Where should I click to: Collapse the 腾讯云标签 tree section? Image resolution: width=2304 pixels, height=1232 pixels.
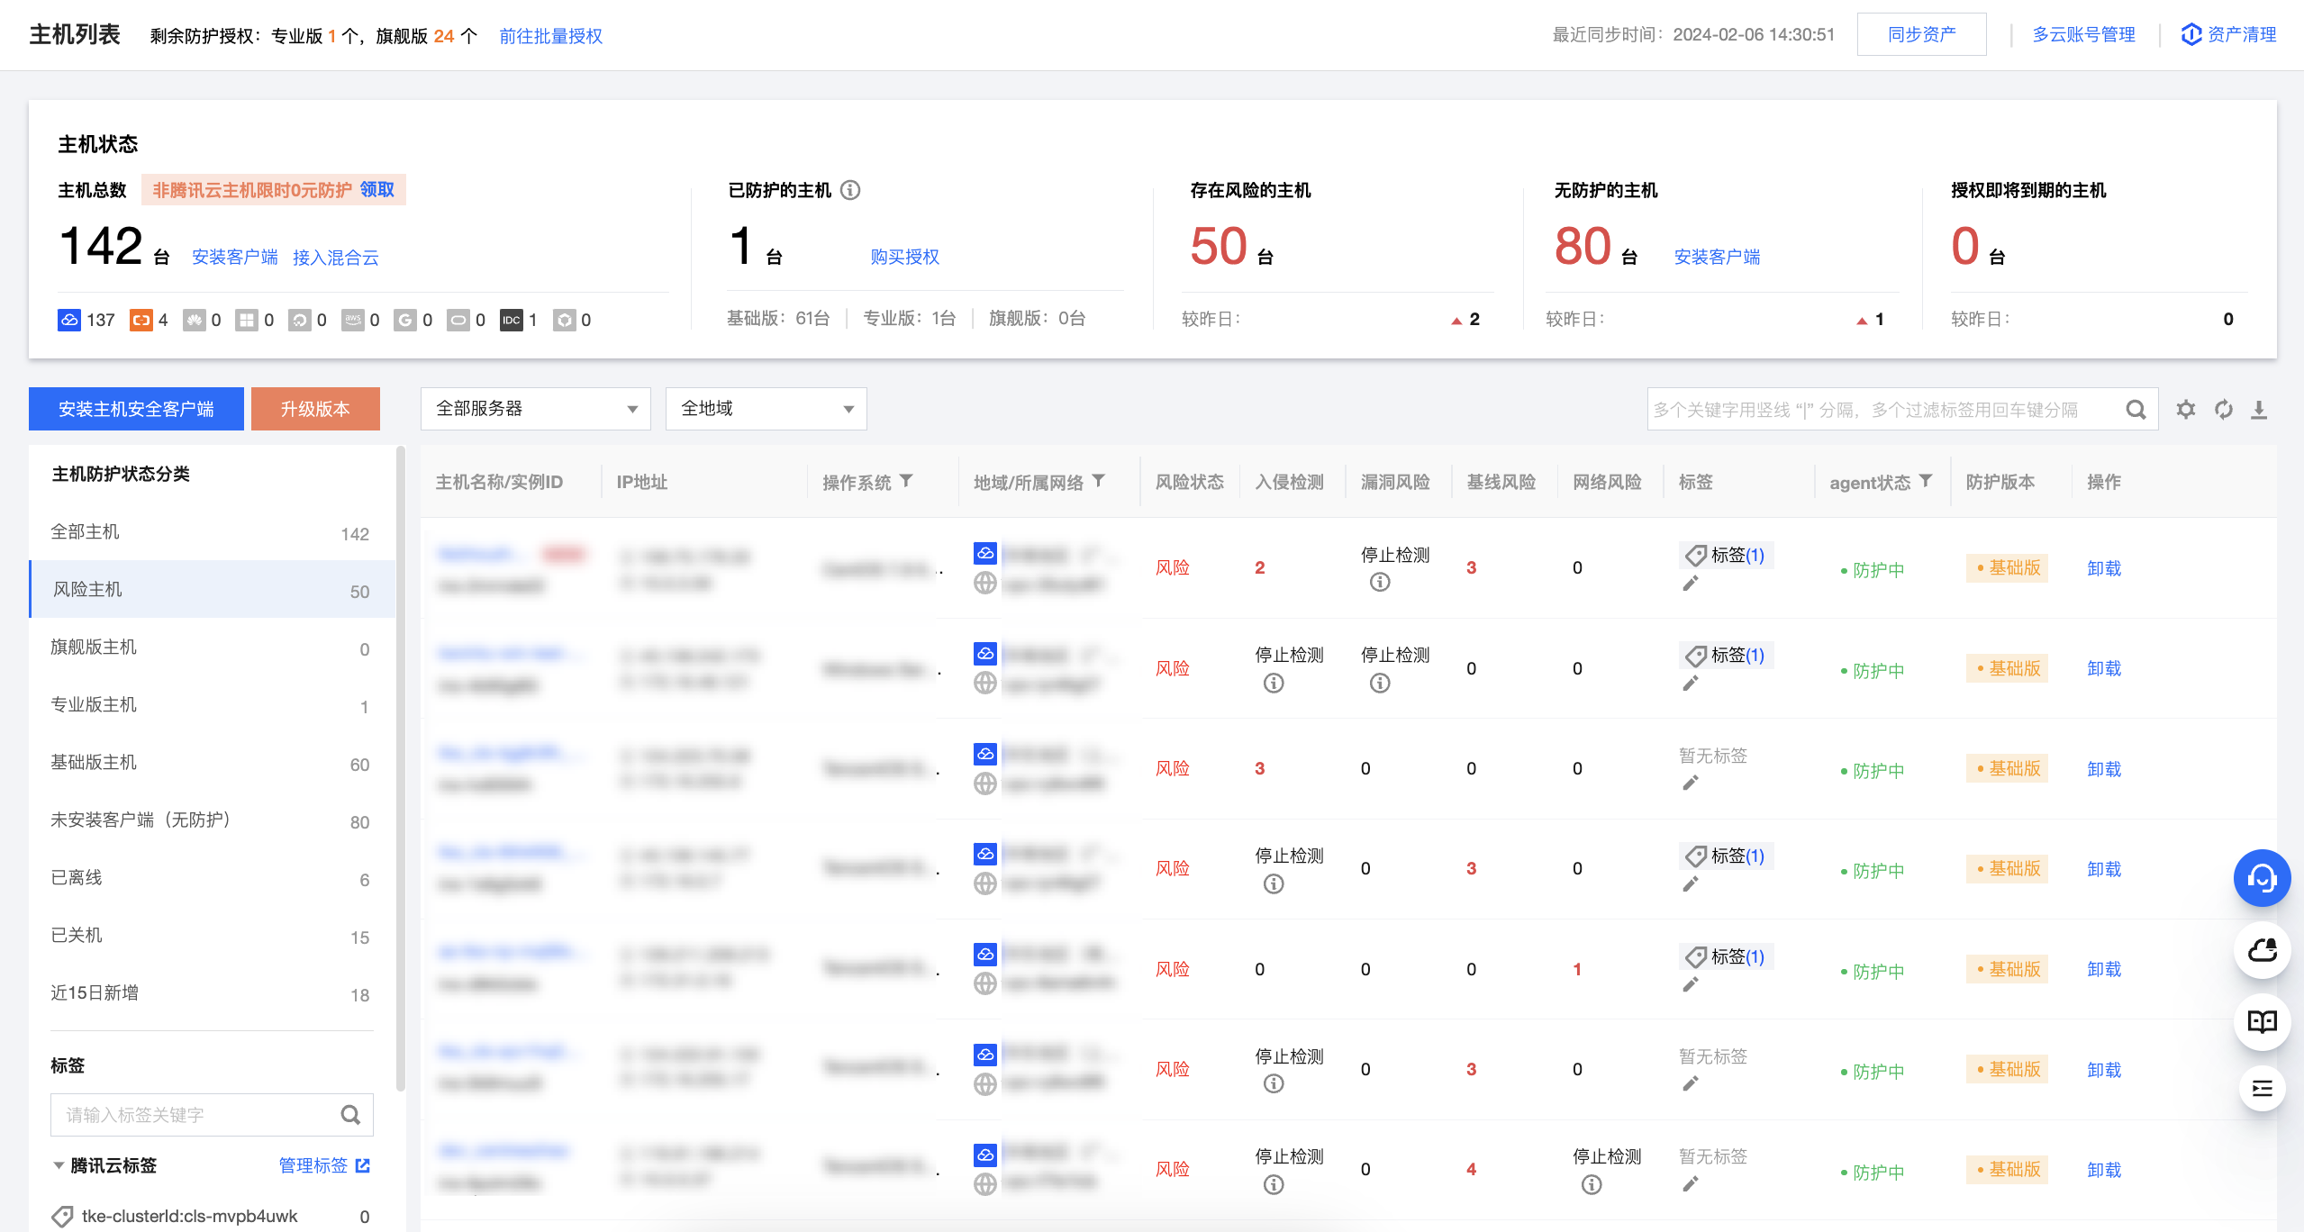click(59, 1165)
